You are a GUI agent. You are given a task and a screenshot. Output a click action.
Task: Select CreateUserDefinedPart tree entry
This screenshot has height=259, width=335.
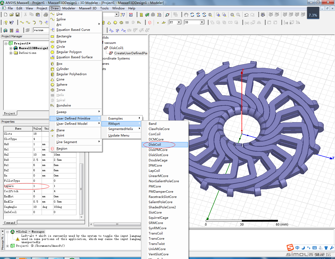(131, 53)
